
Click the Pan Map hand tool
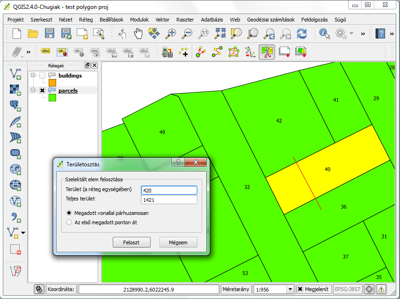tap(138, 33)
